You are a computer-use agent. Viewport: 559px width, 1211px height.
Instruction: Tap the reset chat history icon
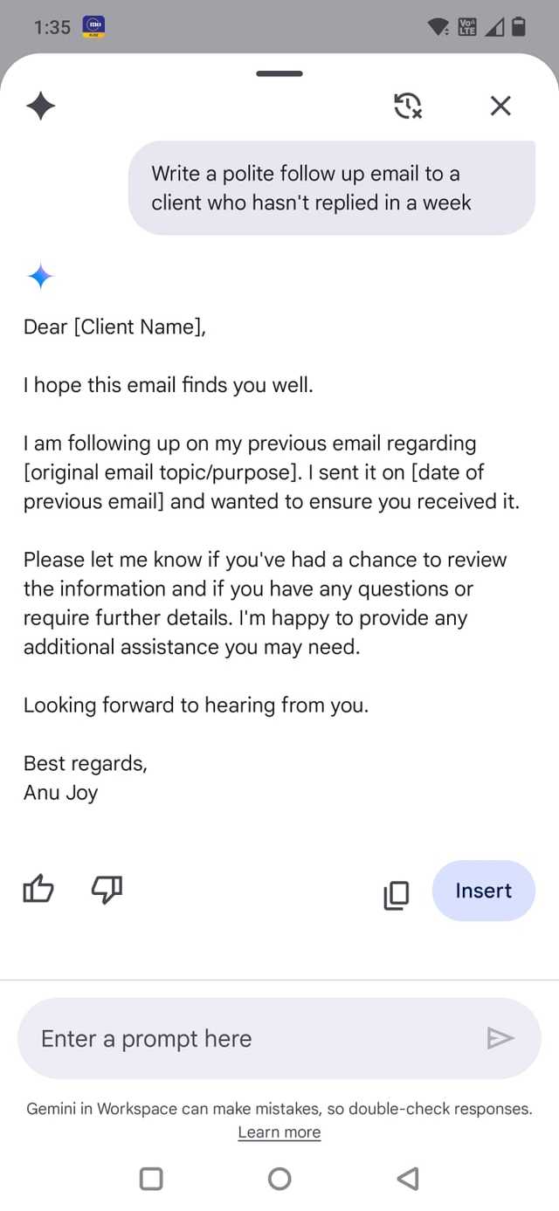tap(408, 107)
